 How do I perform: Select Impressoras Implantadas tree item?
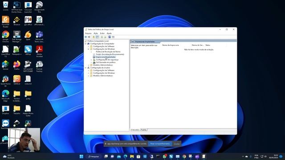click(106, 57)
